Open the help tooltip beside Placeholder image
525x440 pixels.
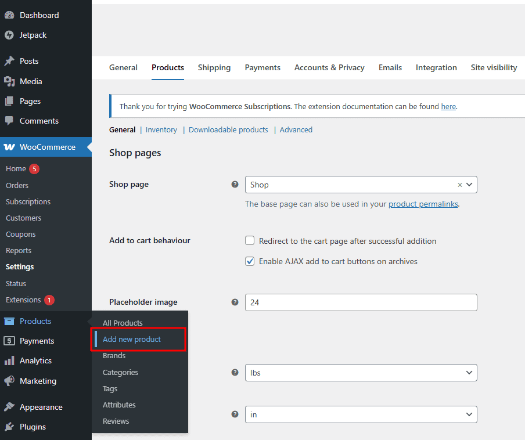coord(235,302)
